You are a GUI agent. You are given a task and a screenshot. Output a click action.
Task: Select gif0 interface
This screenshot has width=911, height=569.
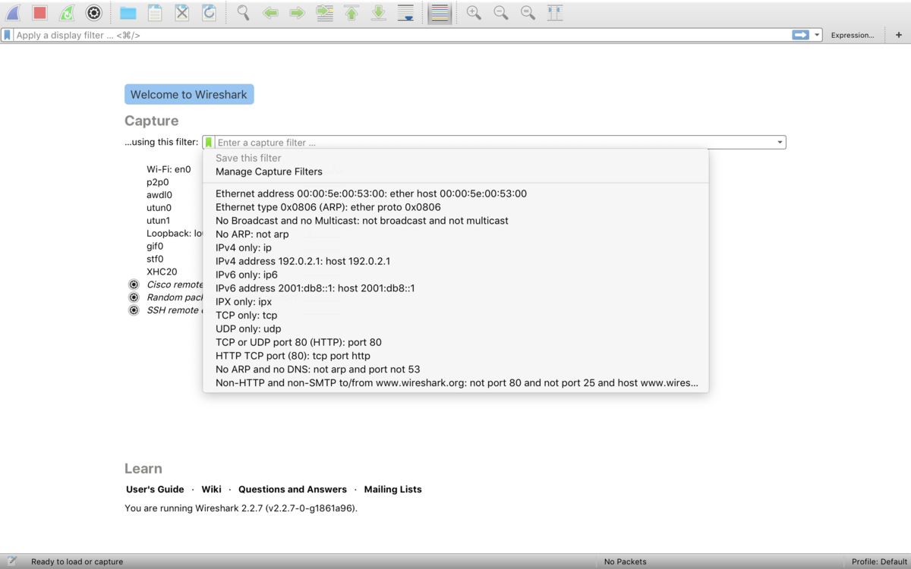click(155, 246)
